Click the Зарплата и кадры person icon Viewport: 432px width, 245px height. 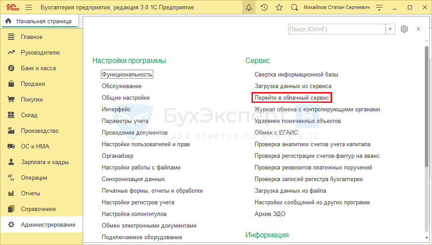[11, 162]
